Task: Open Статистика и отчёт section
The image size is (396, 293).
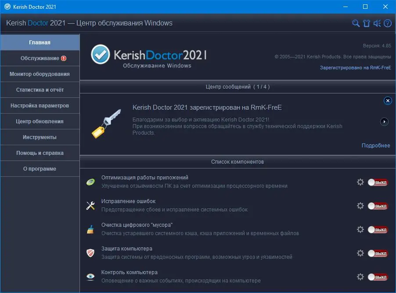Action: pos(40,90)
